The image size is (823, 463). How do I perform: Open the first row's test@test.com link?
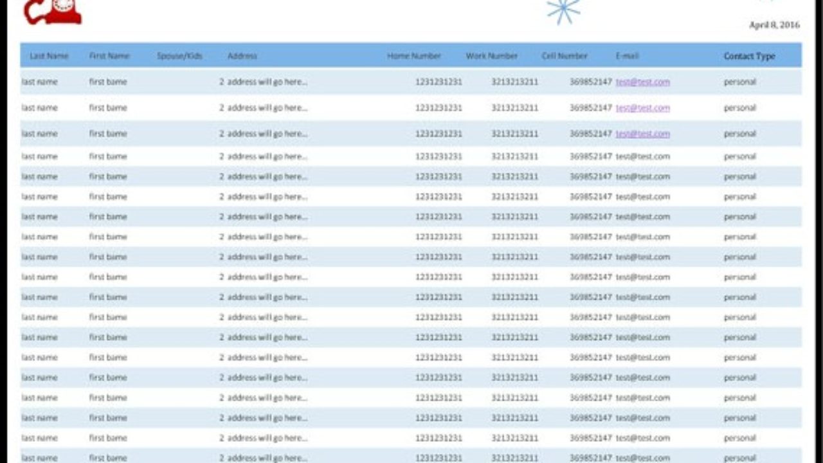click(642, 82)
